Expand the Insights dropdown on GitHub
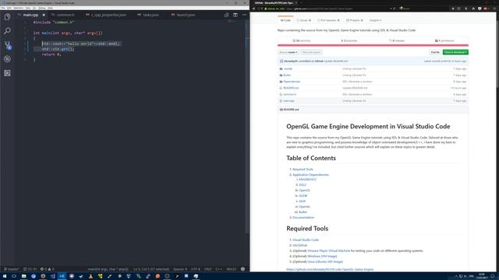Viewport: 499px width, 280px height. [x=375, y=20]
